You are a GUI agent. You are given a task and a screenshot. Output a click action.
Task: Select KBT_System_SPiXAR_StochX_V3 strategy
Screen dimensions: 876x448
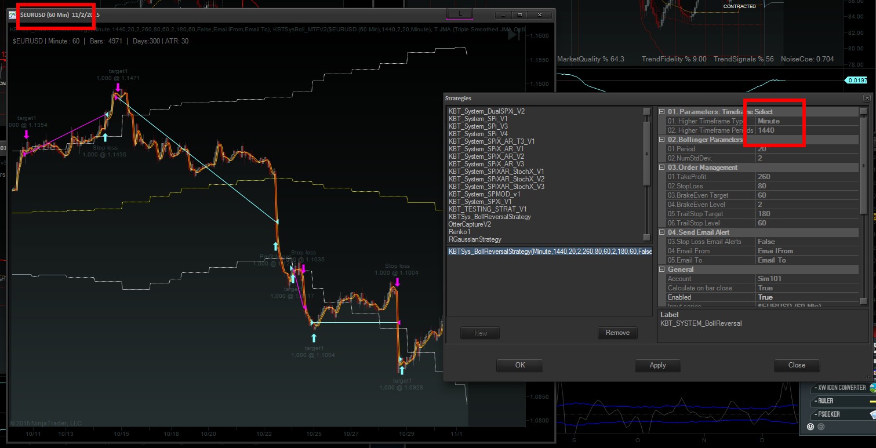[496, 187]
